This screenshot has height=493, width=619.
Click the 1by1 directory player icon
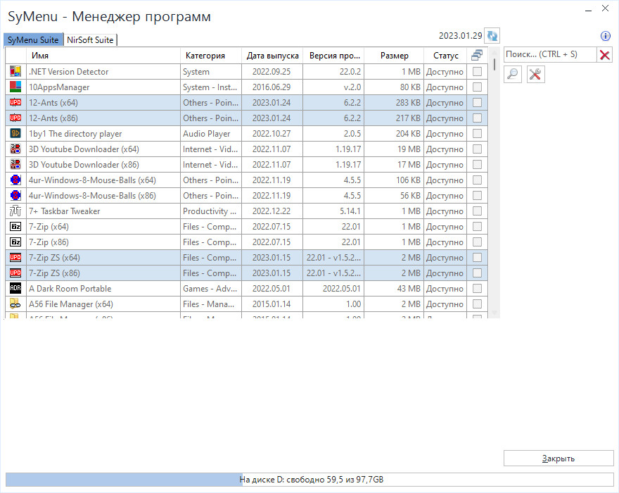point(15,134)
